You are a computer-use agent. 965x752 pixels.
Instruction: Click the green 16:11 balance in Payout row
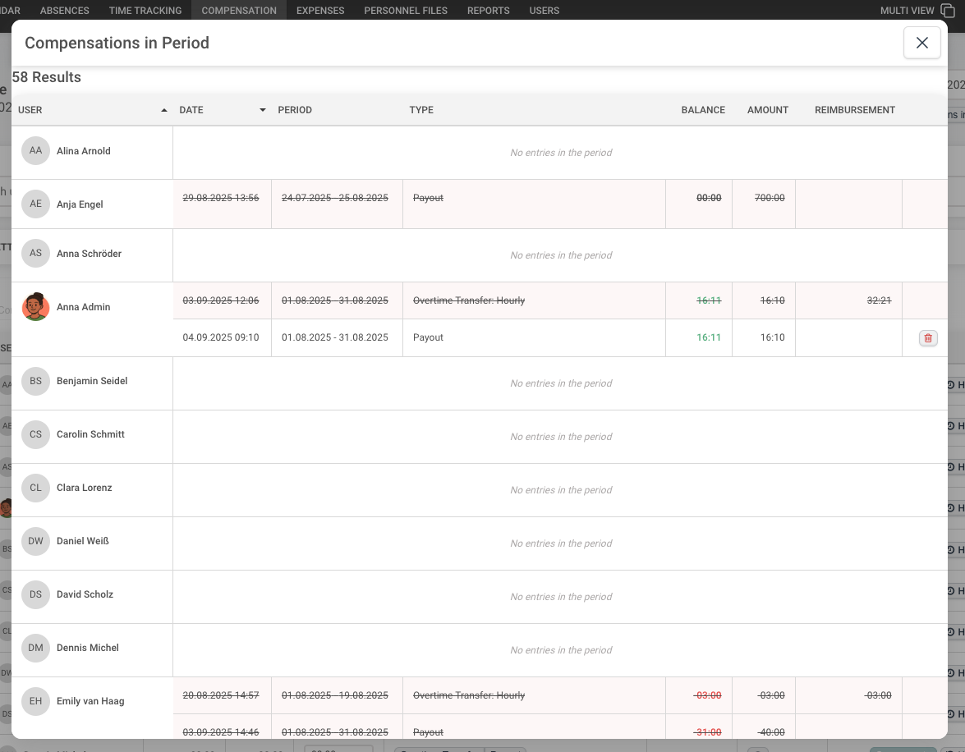pos(709,338)
